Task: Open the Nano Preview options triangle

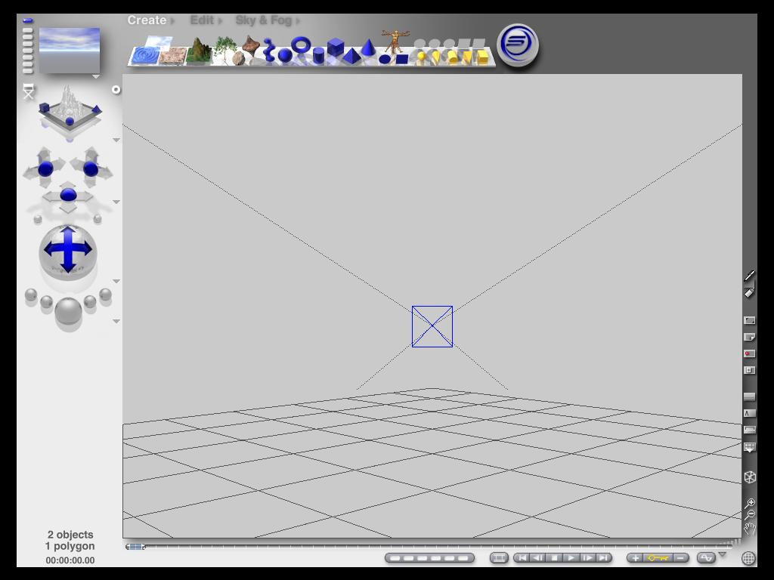Action: pyautogui.click(x=96, y=77)
